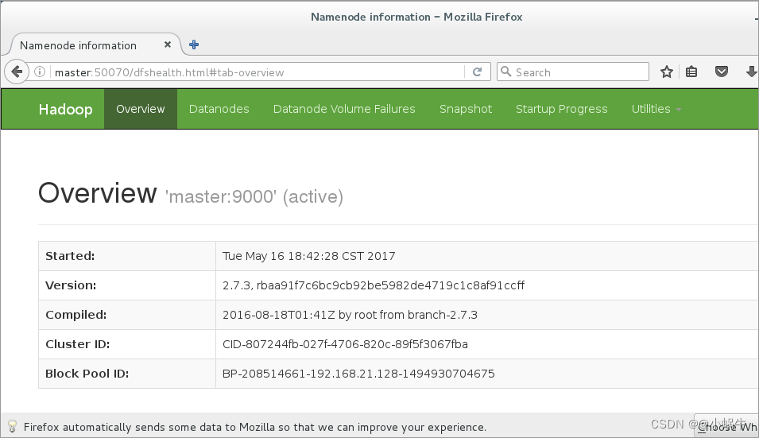Open Datanode Volume Failures tab
The width and height of the screenshot is (759, 438).
coord(344,109)
